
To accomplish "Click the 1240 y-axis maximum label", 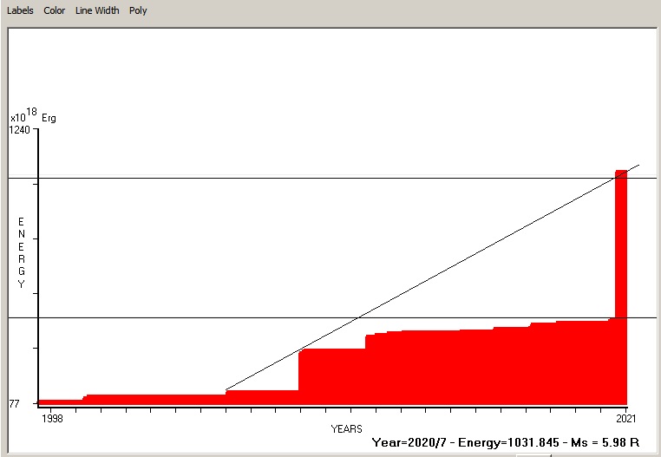I will 19,130.
